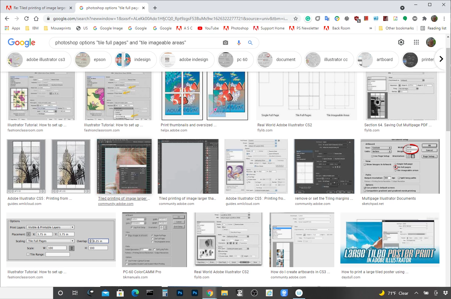Click the Chrome reload page icon
Screen dimensions: 451x299
[26, 19]
